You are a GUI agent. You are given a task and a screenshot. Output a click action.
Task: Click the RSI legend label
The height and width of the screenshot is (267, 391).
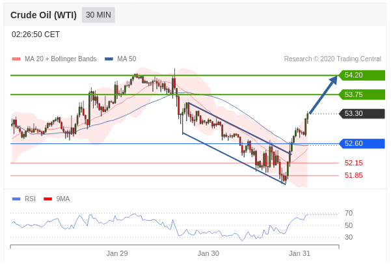point(30,199)
